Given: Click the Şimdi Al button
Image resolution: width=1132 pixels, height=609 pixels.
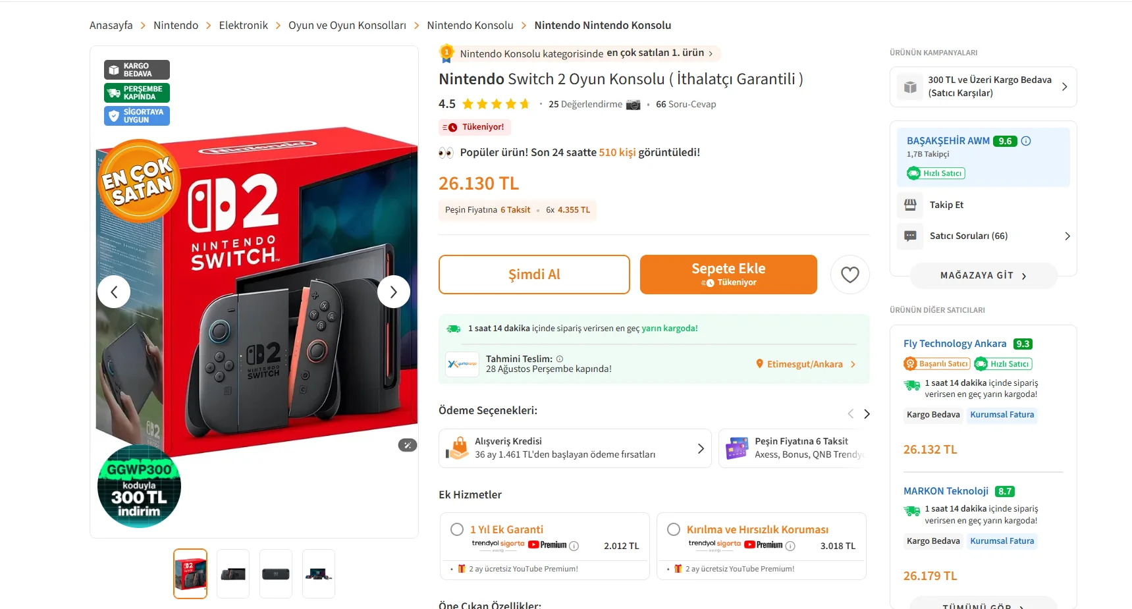Looking at the screenshot, I should coord(534,275).
